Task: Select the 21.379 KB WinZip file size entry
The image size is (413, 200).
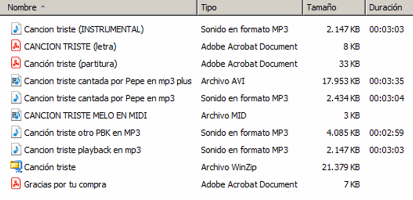Action: [341, 167]
